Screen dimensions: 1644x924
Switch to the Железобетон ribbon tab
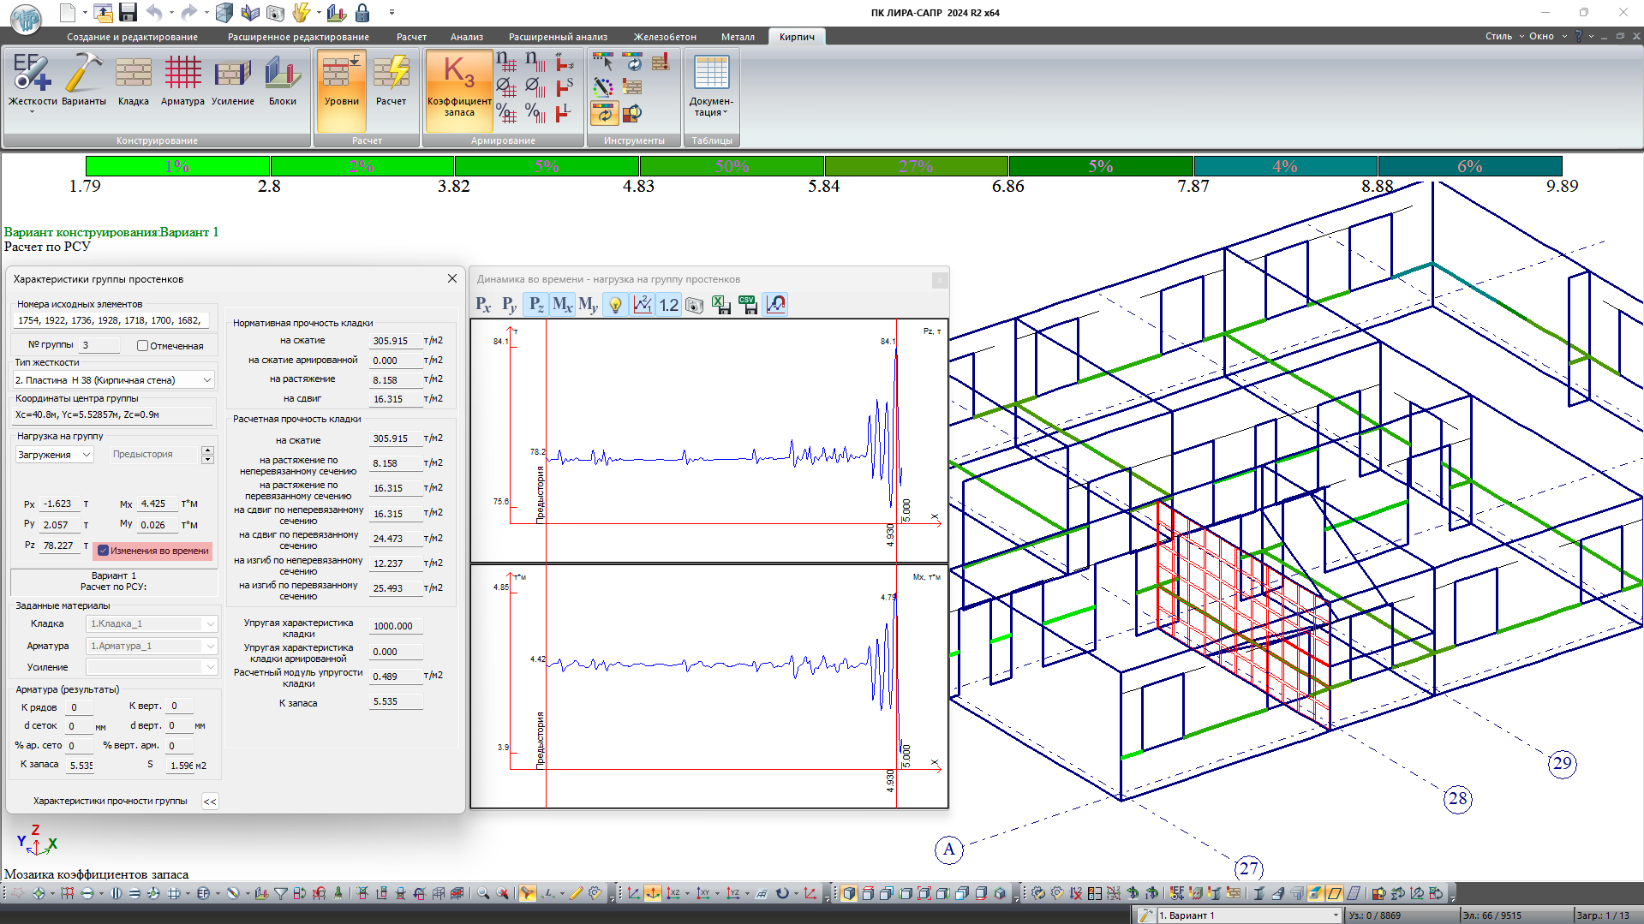coord(664,37)
